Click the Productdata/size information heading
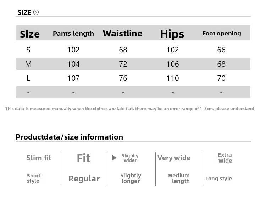This screenshot has height=198, width=266. (x=70, y=137)
